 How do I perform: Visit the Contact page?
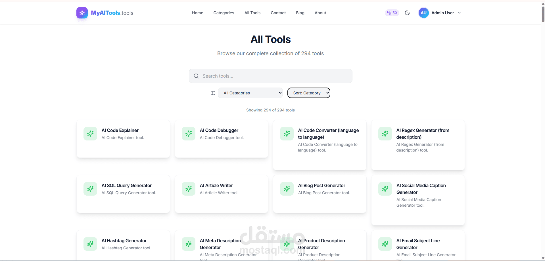click(x=278, y=13)
